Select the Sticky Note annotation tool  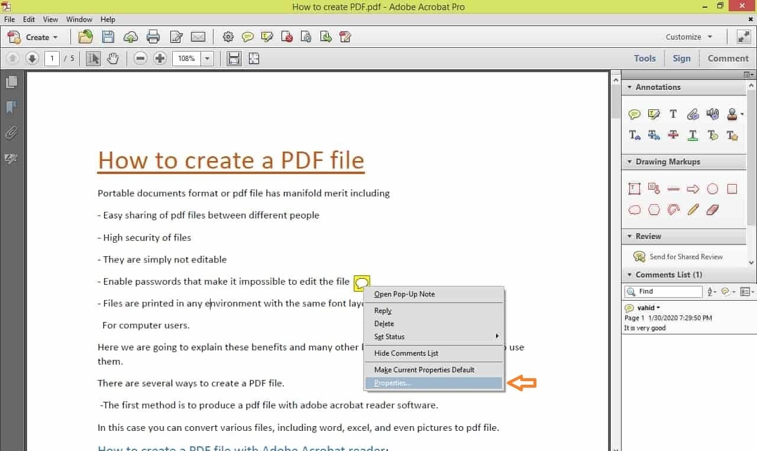coord(634,114)
